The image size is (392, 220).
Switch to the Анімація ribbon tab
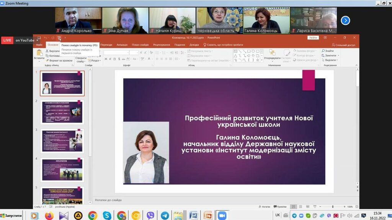(x=122, y=45)
